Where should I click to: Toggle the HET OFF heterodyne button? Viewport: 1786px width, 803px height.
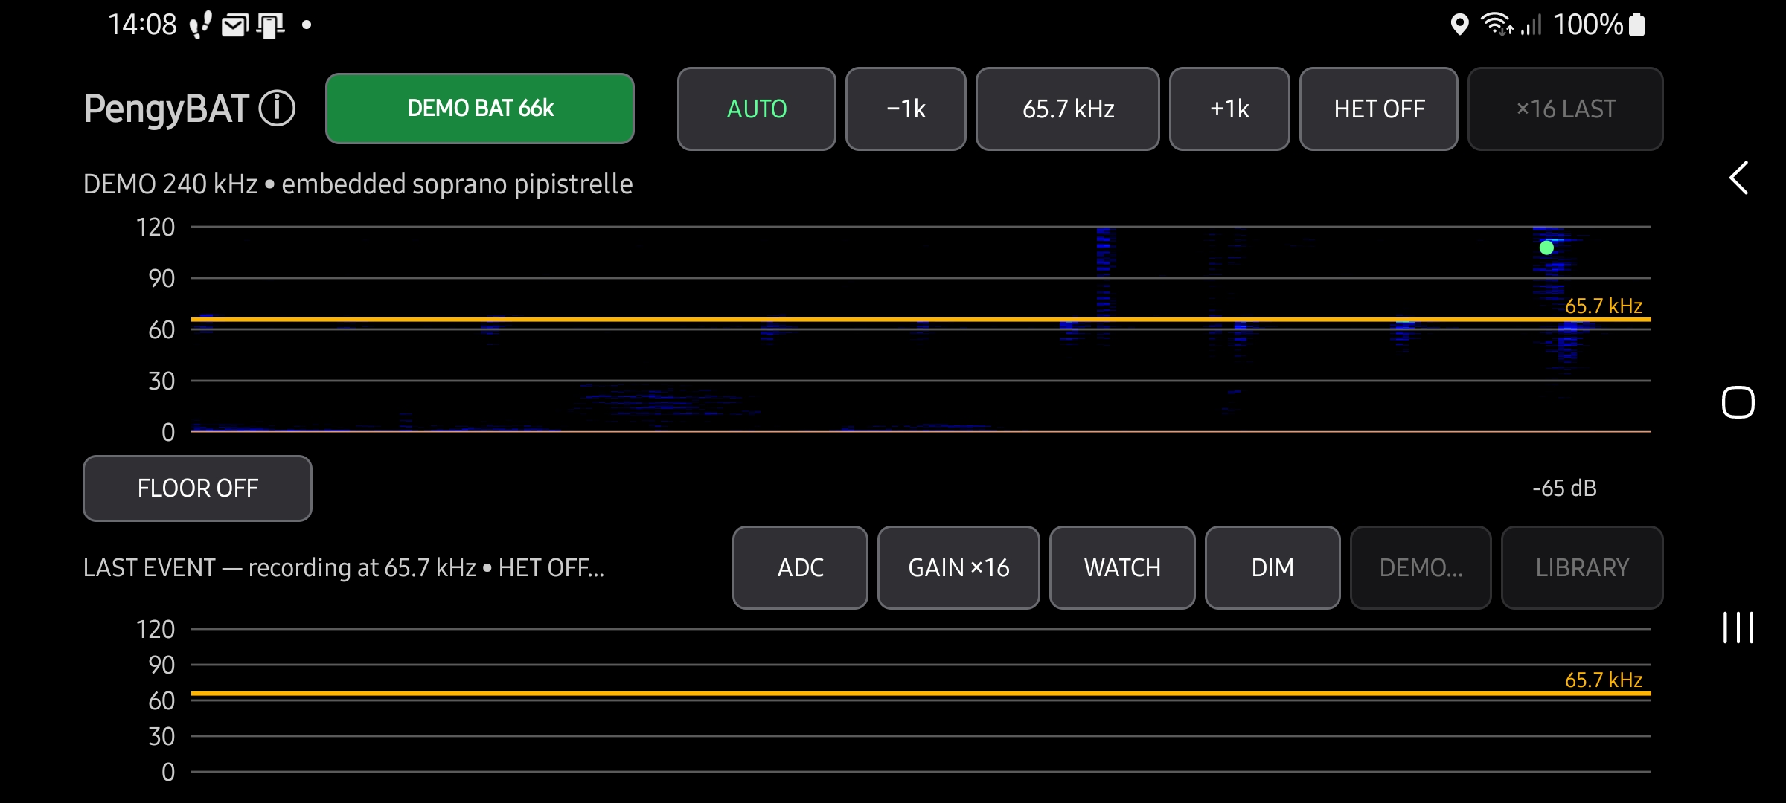[x=1379, y=109]
